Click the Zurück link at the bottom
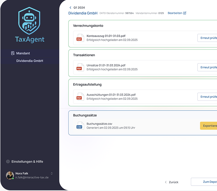The height and width of the screenshot is (191, 217). pos(172,182)
